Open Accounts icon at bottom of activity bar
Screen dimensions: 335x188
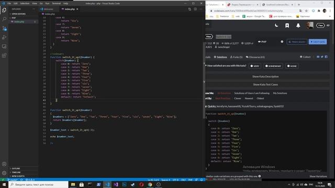click(4, 164)
